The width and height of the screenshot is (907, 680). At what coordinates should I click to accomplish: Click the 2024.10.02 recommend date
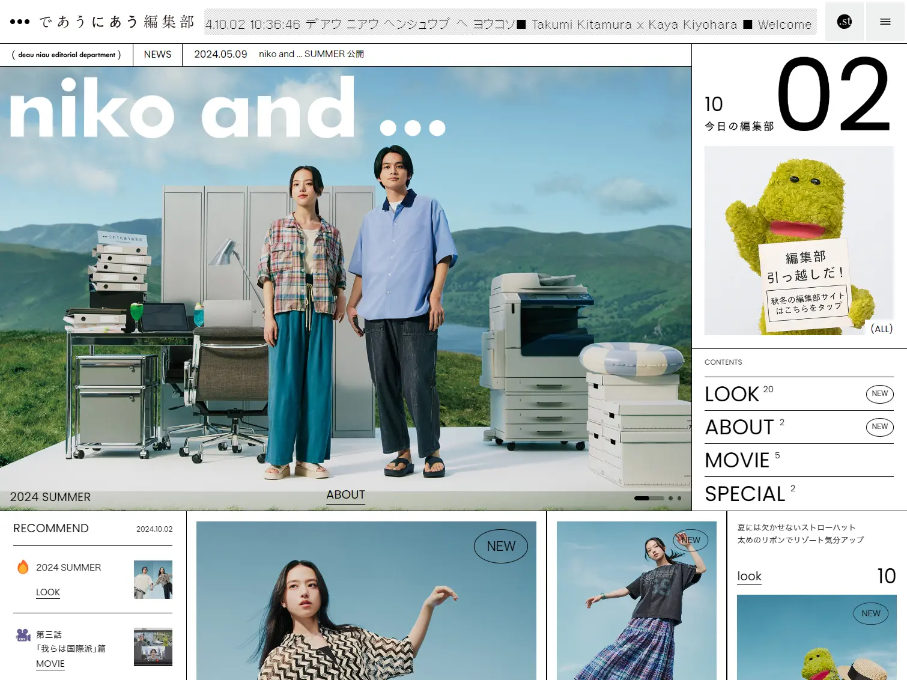[154, 529]
